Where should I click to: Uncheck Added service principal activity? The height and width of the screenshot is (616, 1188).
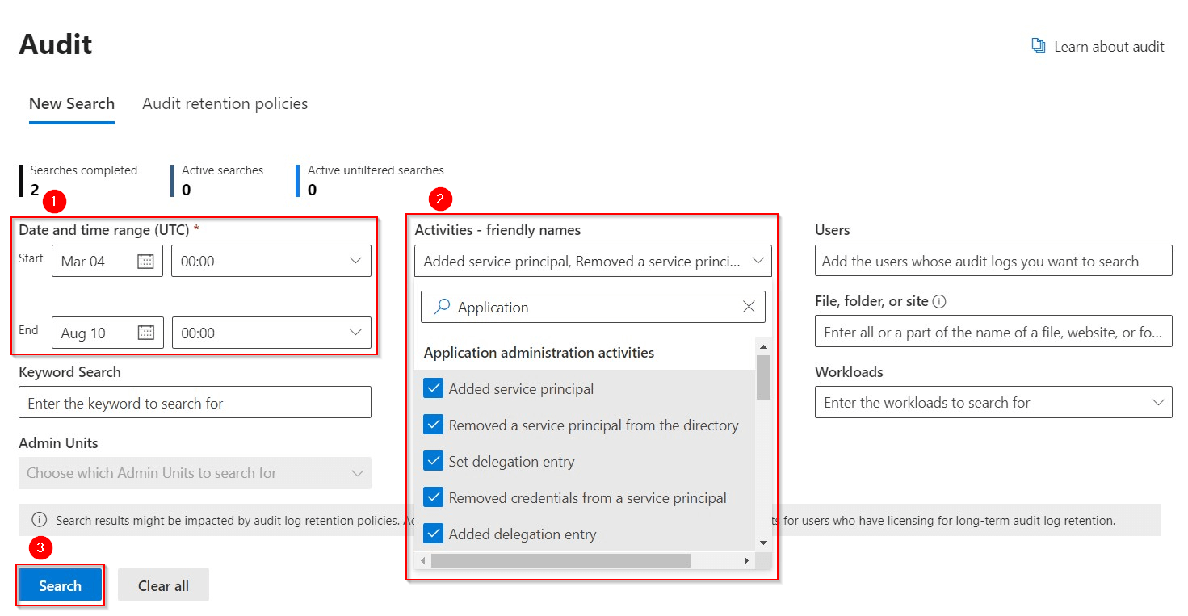pyautogui.click(x=433, y=388)
